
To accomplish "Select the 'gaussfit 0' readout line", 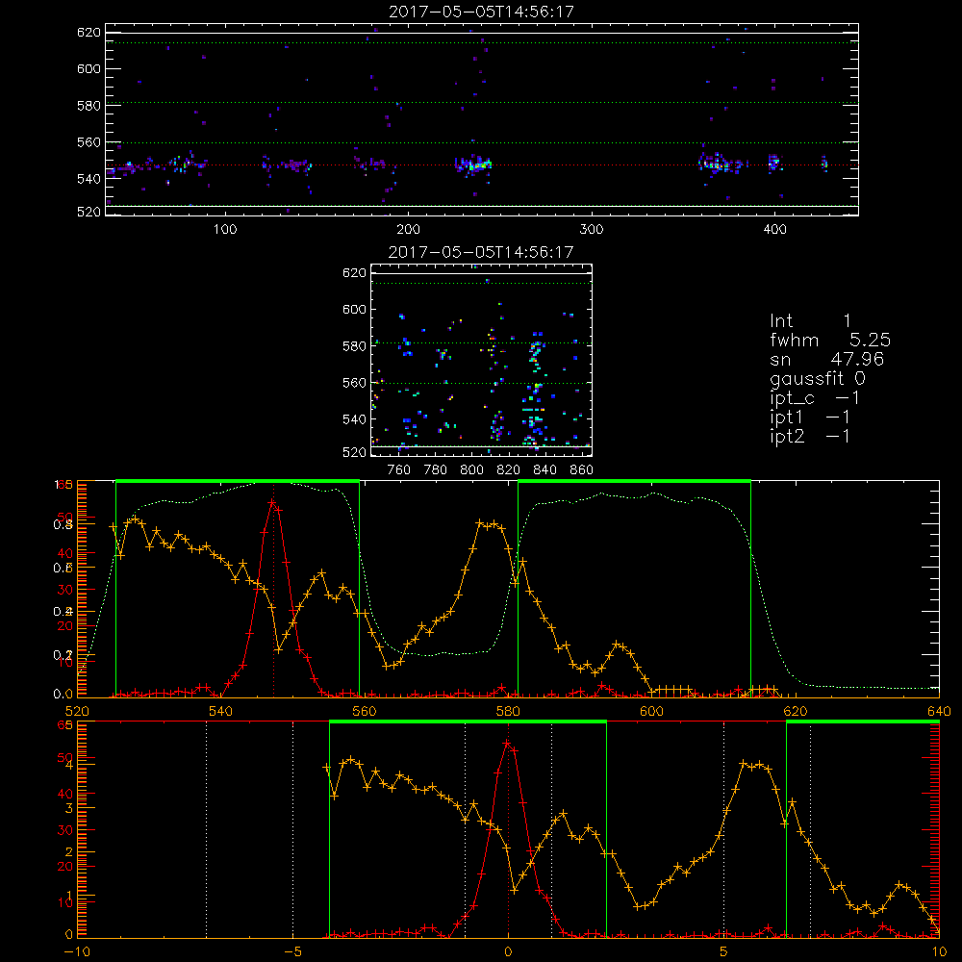I will point(818,378).
